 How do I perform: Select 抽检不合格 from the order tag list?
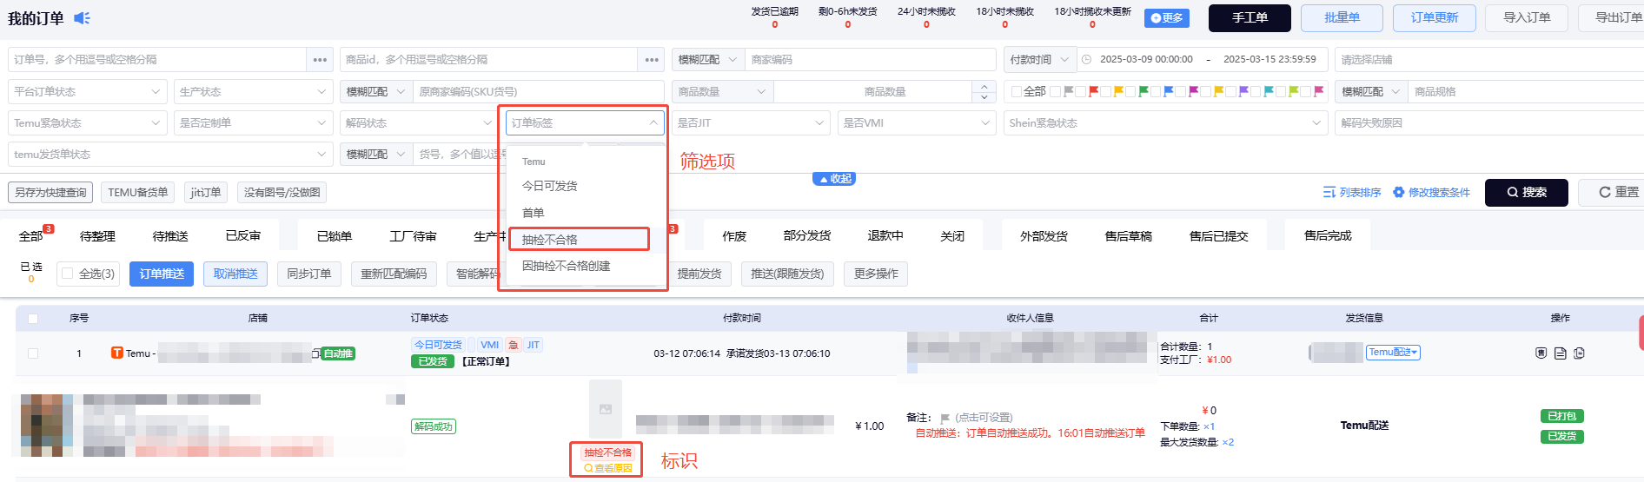pos(579,240)
